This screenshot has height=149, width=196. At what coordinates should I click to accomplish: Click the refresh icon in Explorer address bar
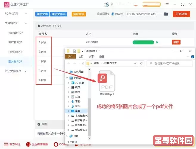pyautogui.click(x=141, y=63)
